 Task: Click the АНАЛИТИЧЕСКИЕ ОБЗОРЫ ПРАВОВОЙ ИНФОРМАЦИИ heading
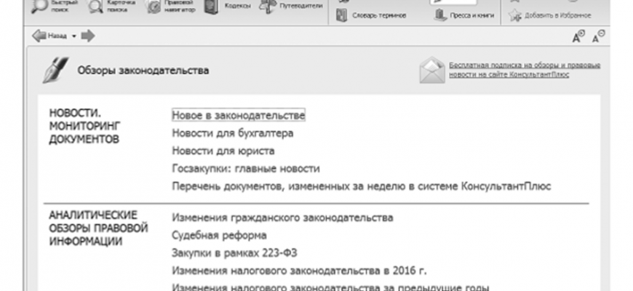pyautogui.click(x=98, y=228)
